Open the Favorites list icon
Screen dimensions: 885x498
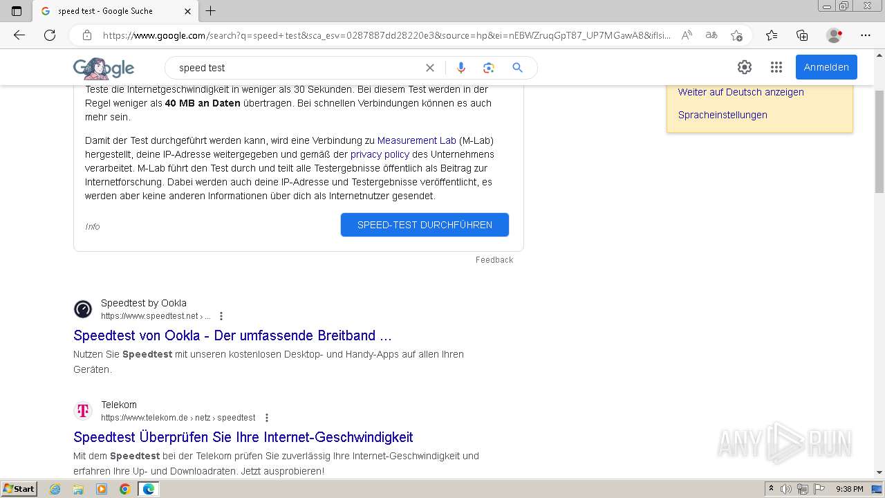[x=772, y=35]
